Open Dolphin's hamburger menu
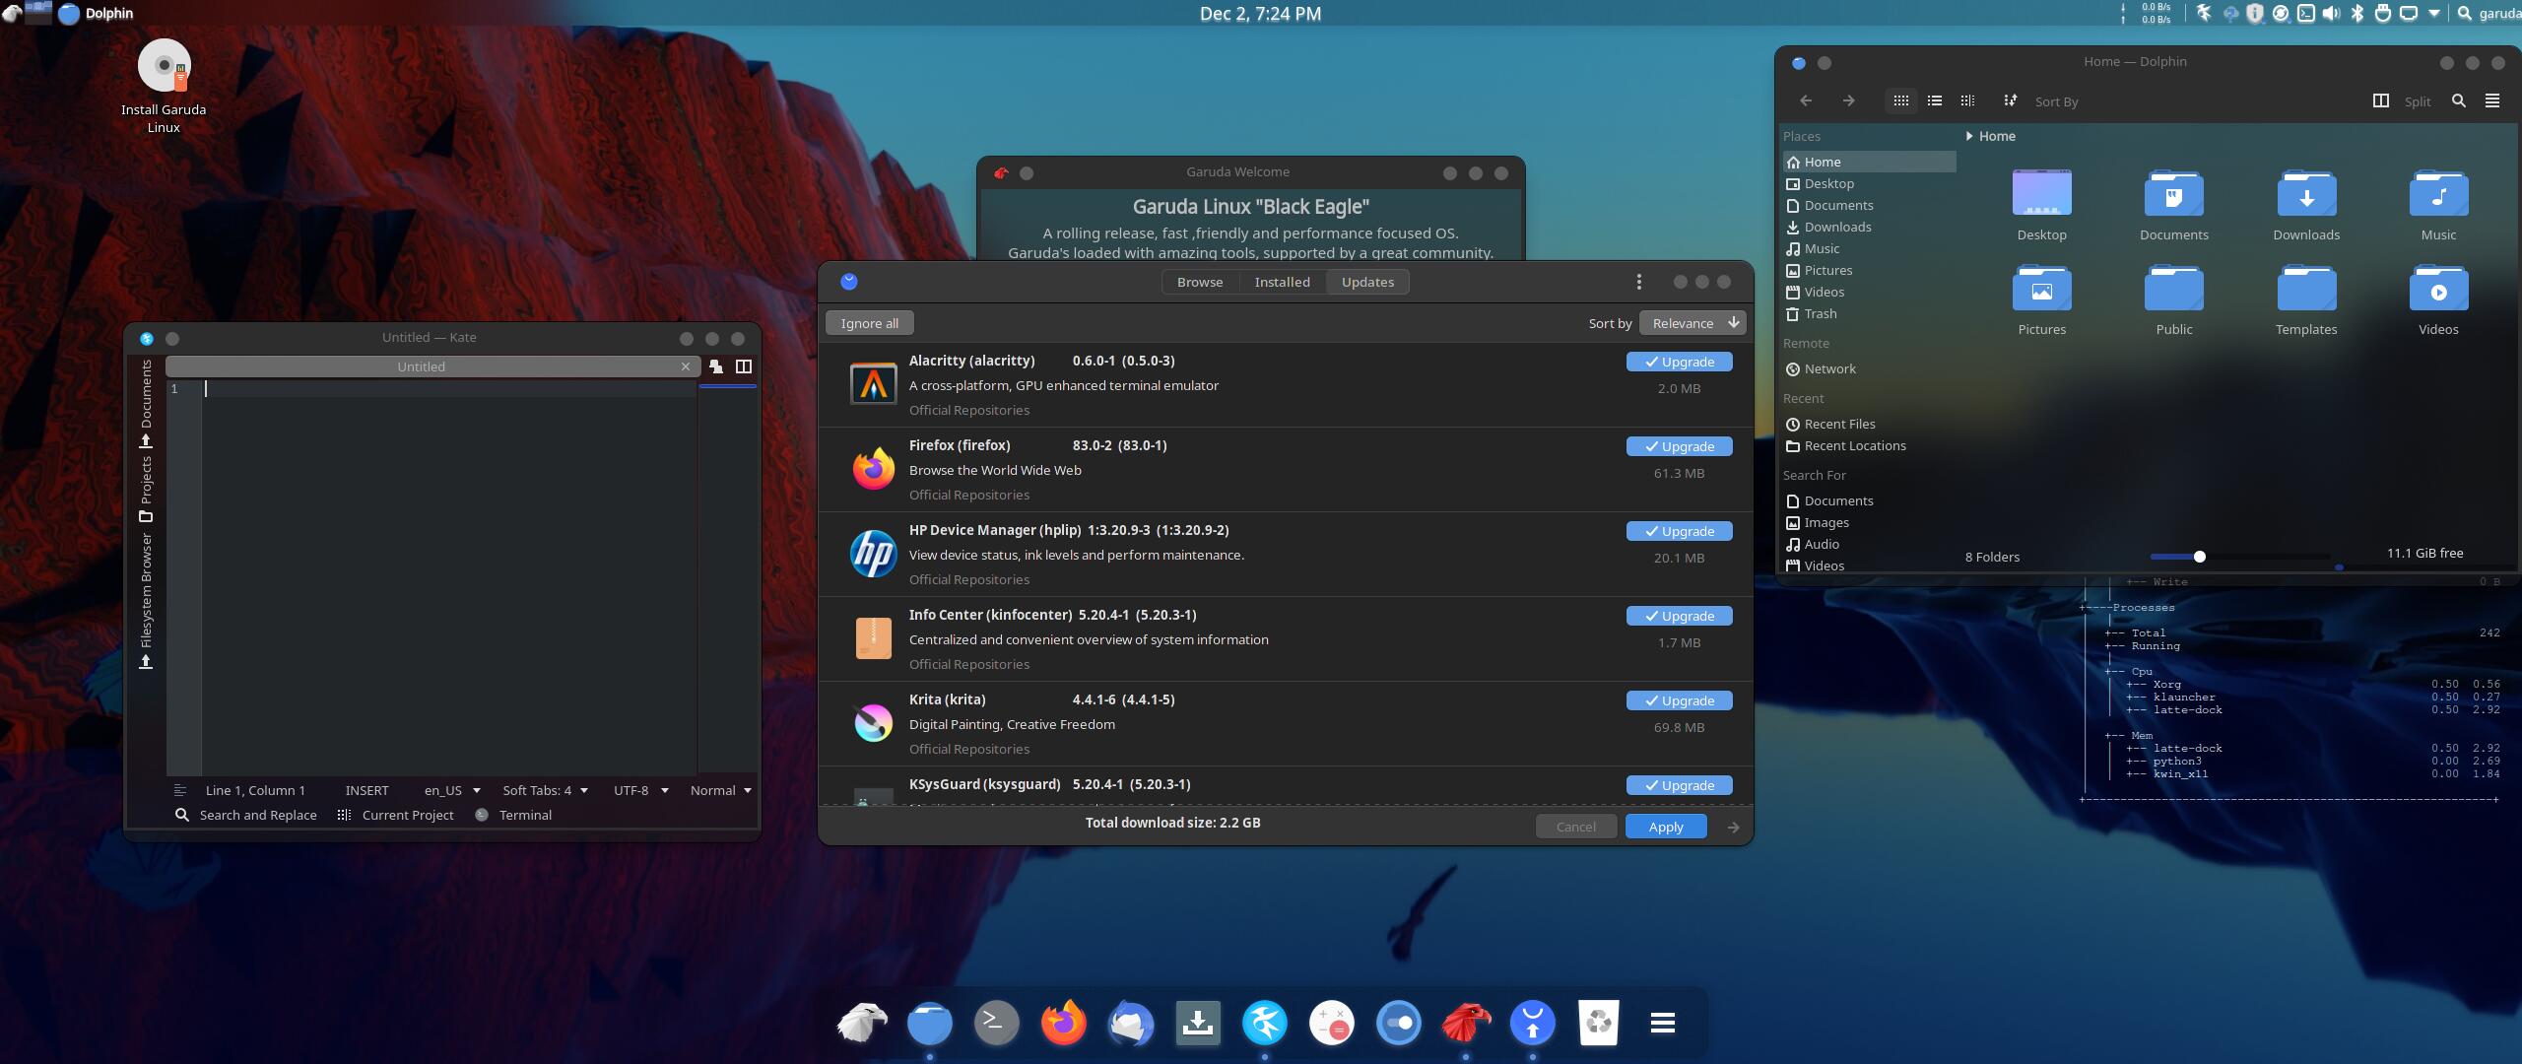The height and width of the screenshot is (1064, 2522). pos(2492,100)
